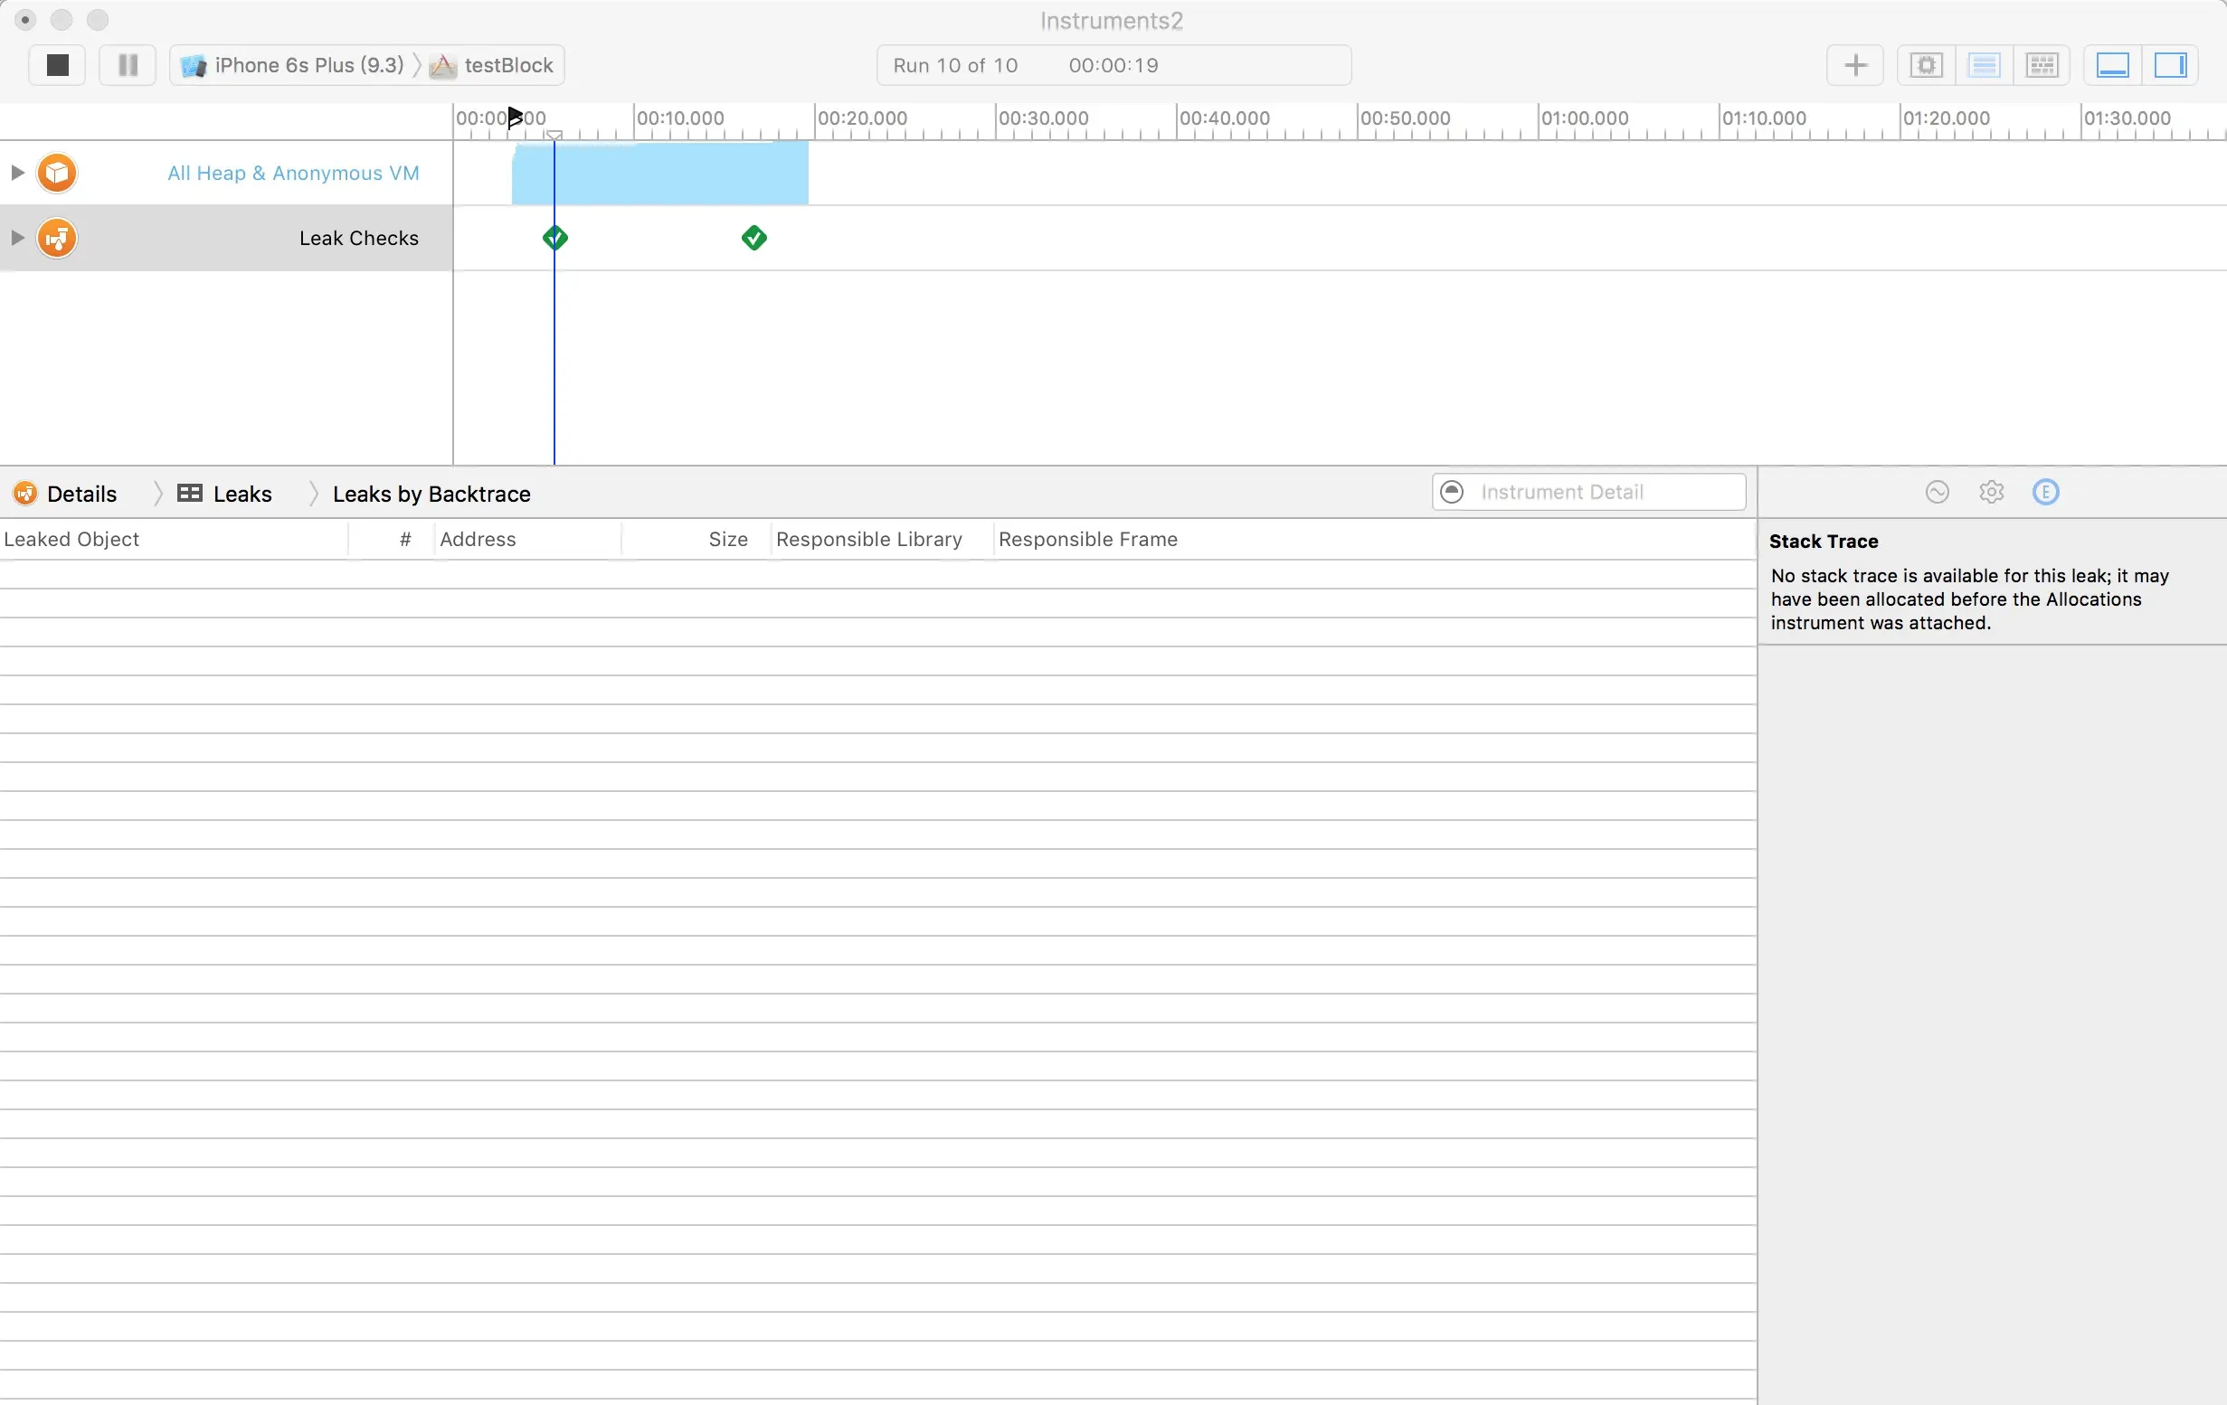Toggle the bottom detail pane
Screen dimensions: 2227x1405
2112,65
